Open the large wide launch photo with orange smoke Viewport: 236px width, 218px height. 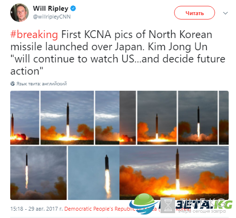coord(174,173)
